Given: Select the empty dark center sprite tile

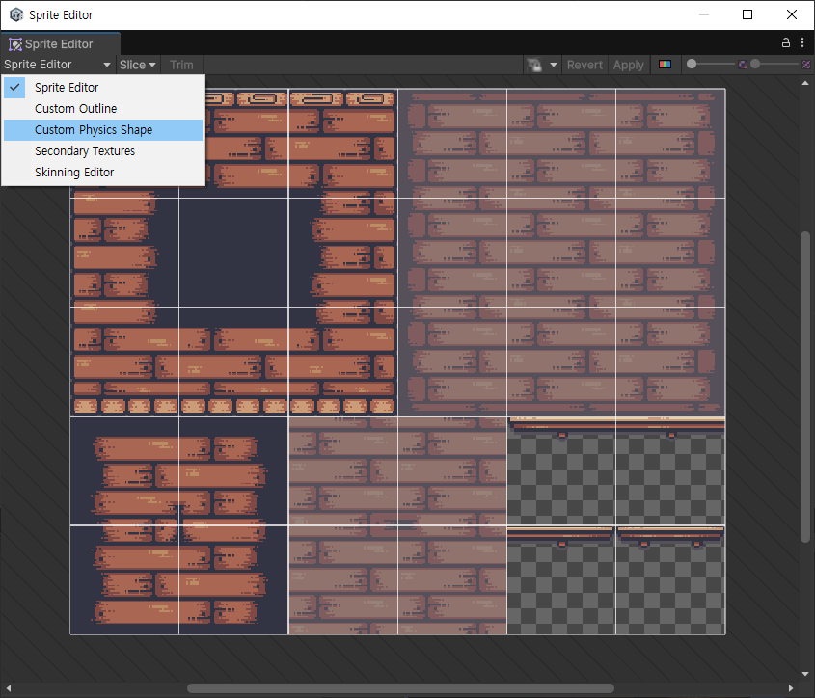Looking at the screenshot, I should click(233, 253).
